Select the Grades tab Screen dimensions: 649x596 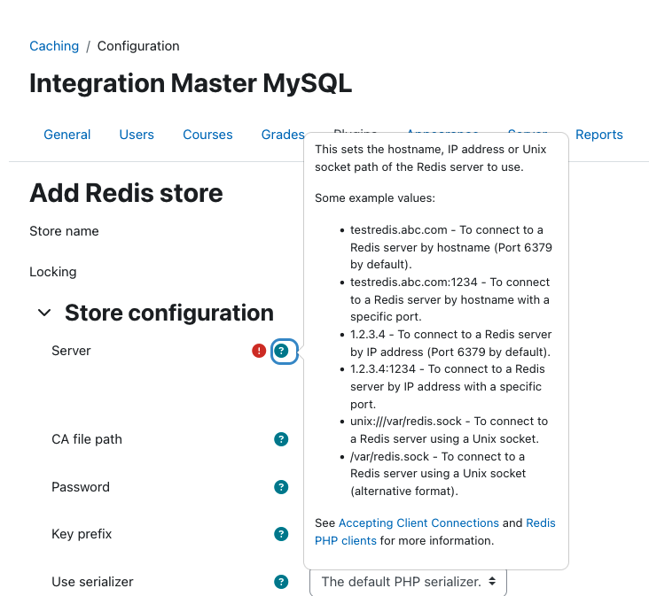pos(283,135)
